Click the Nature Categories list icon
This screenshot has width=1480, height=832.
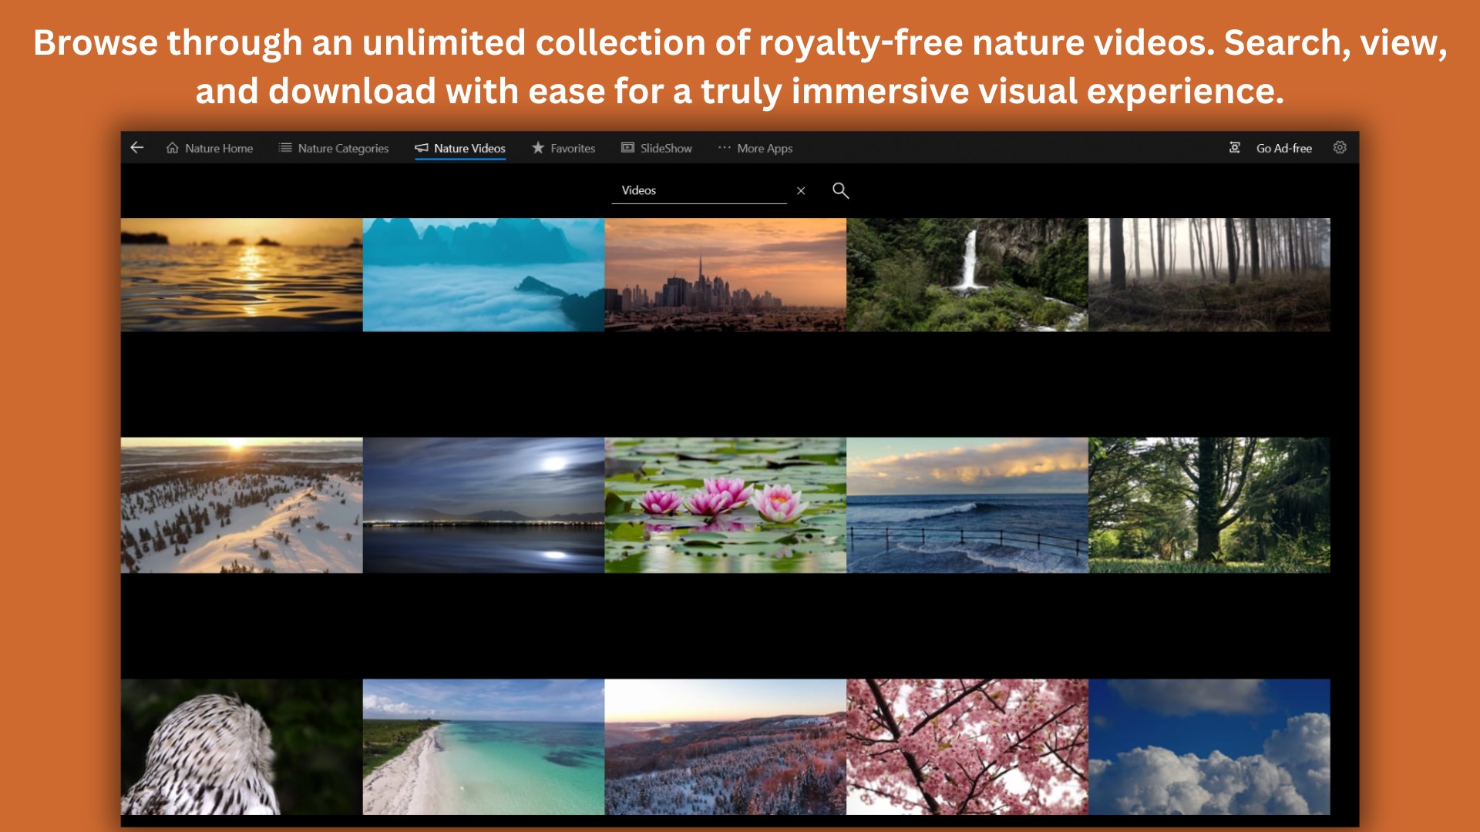point(285,148)
